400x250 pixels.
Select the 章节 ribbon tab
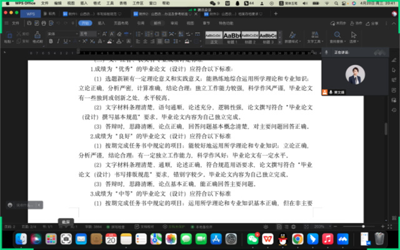tap(206, 23)
